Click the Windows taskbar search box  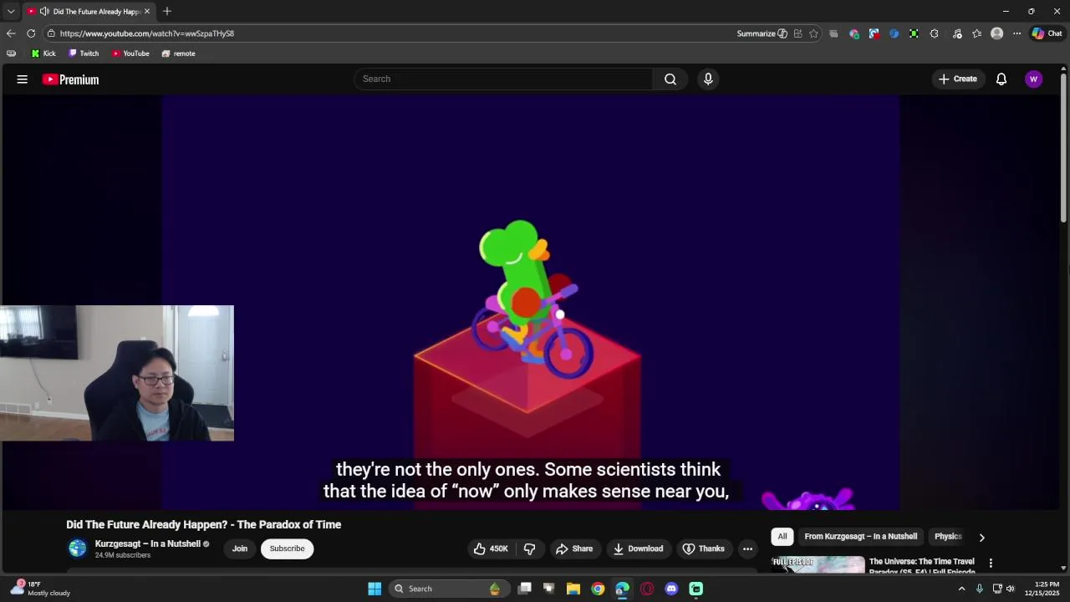click(x=448, y=589)
